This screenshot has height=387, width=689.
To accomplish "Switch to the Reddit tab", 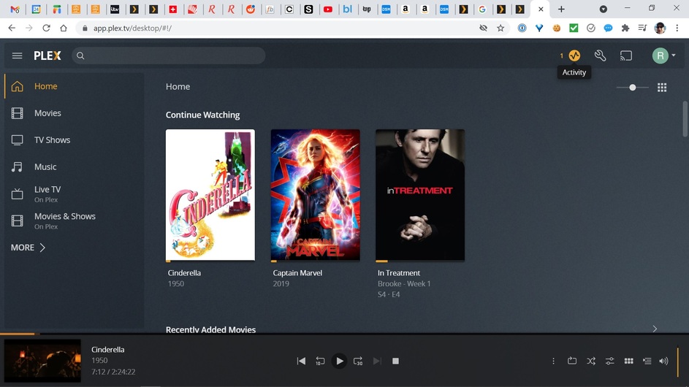I will click(251, 9).
